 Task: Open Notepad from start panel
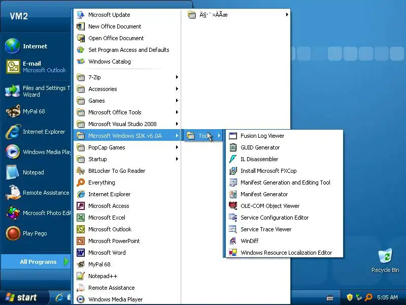point(36,172)
